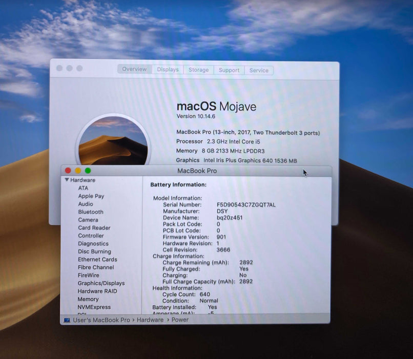The image size is (413, 359).
Task: Select Apple Pay in sidebar
Action: tap(91, 196)
